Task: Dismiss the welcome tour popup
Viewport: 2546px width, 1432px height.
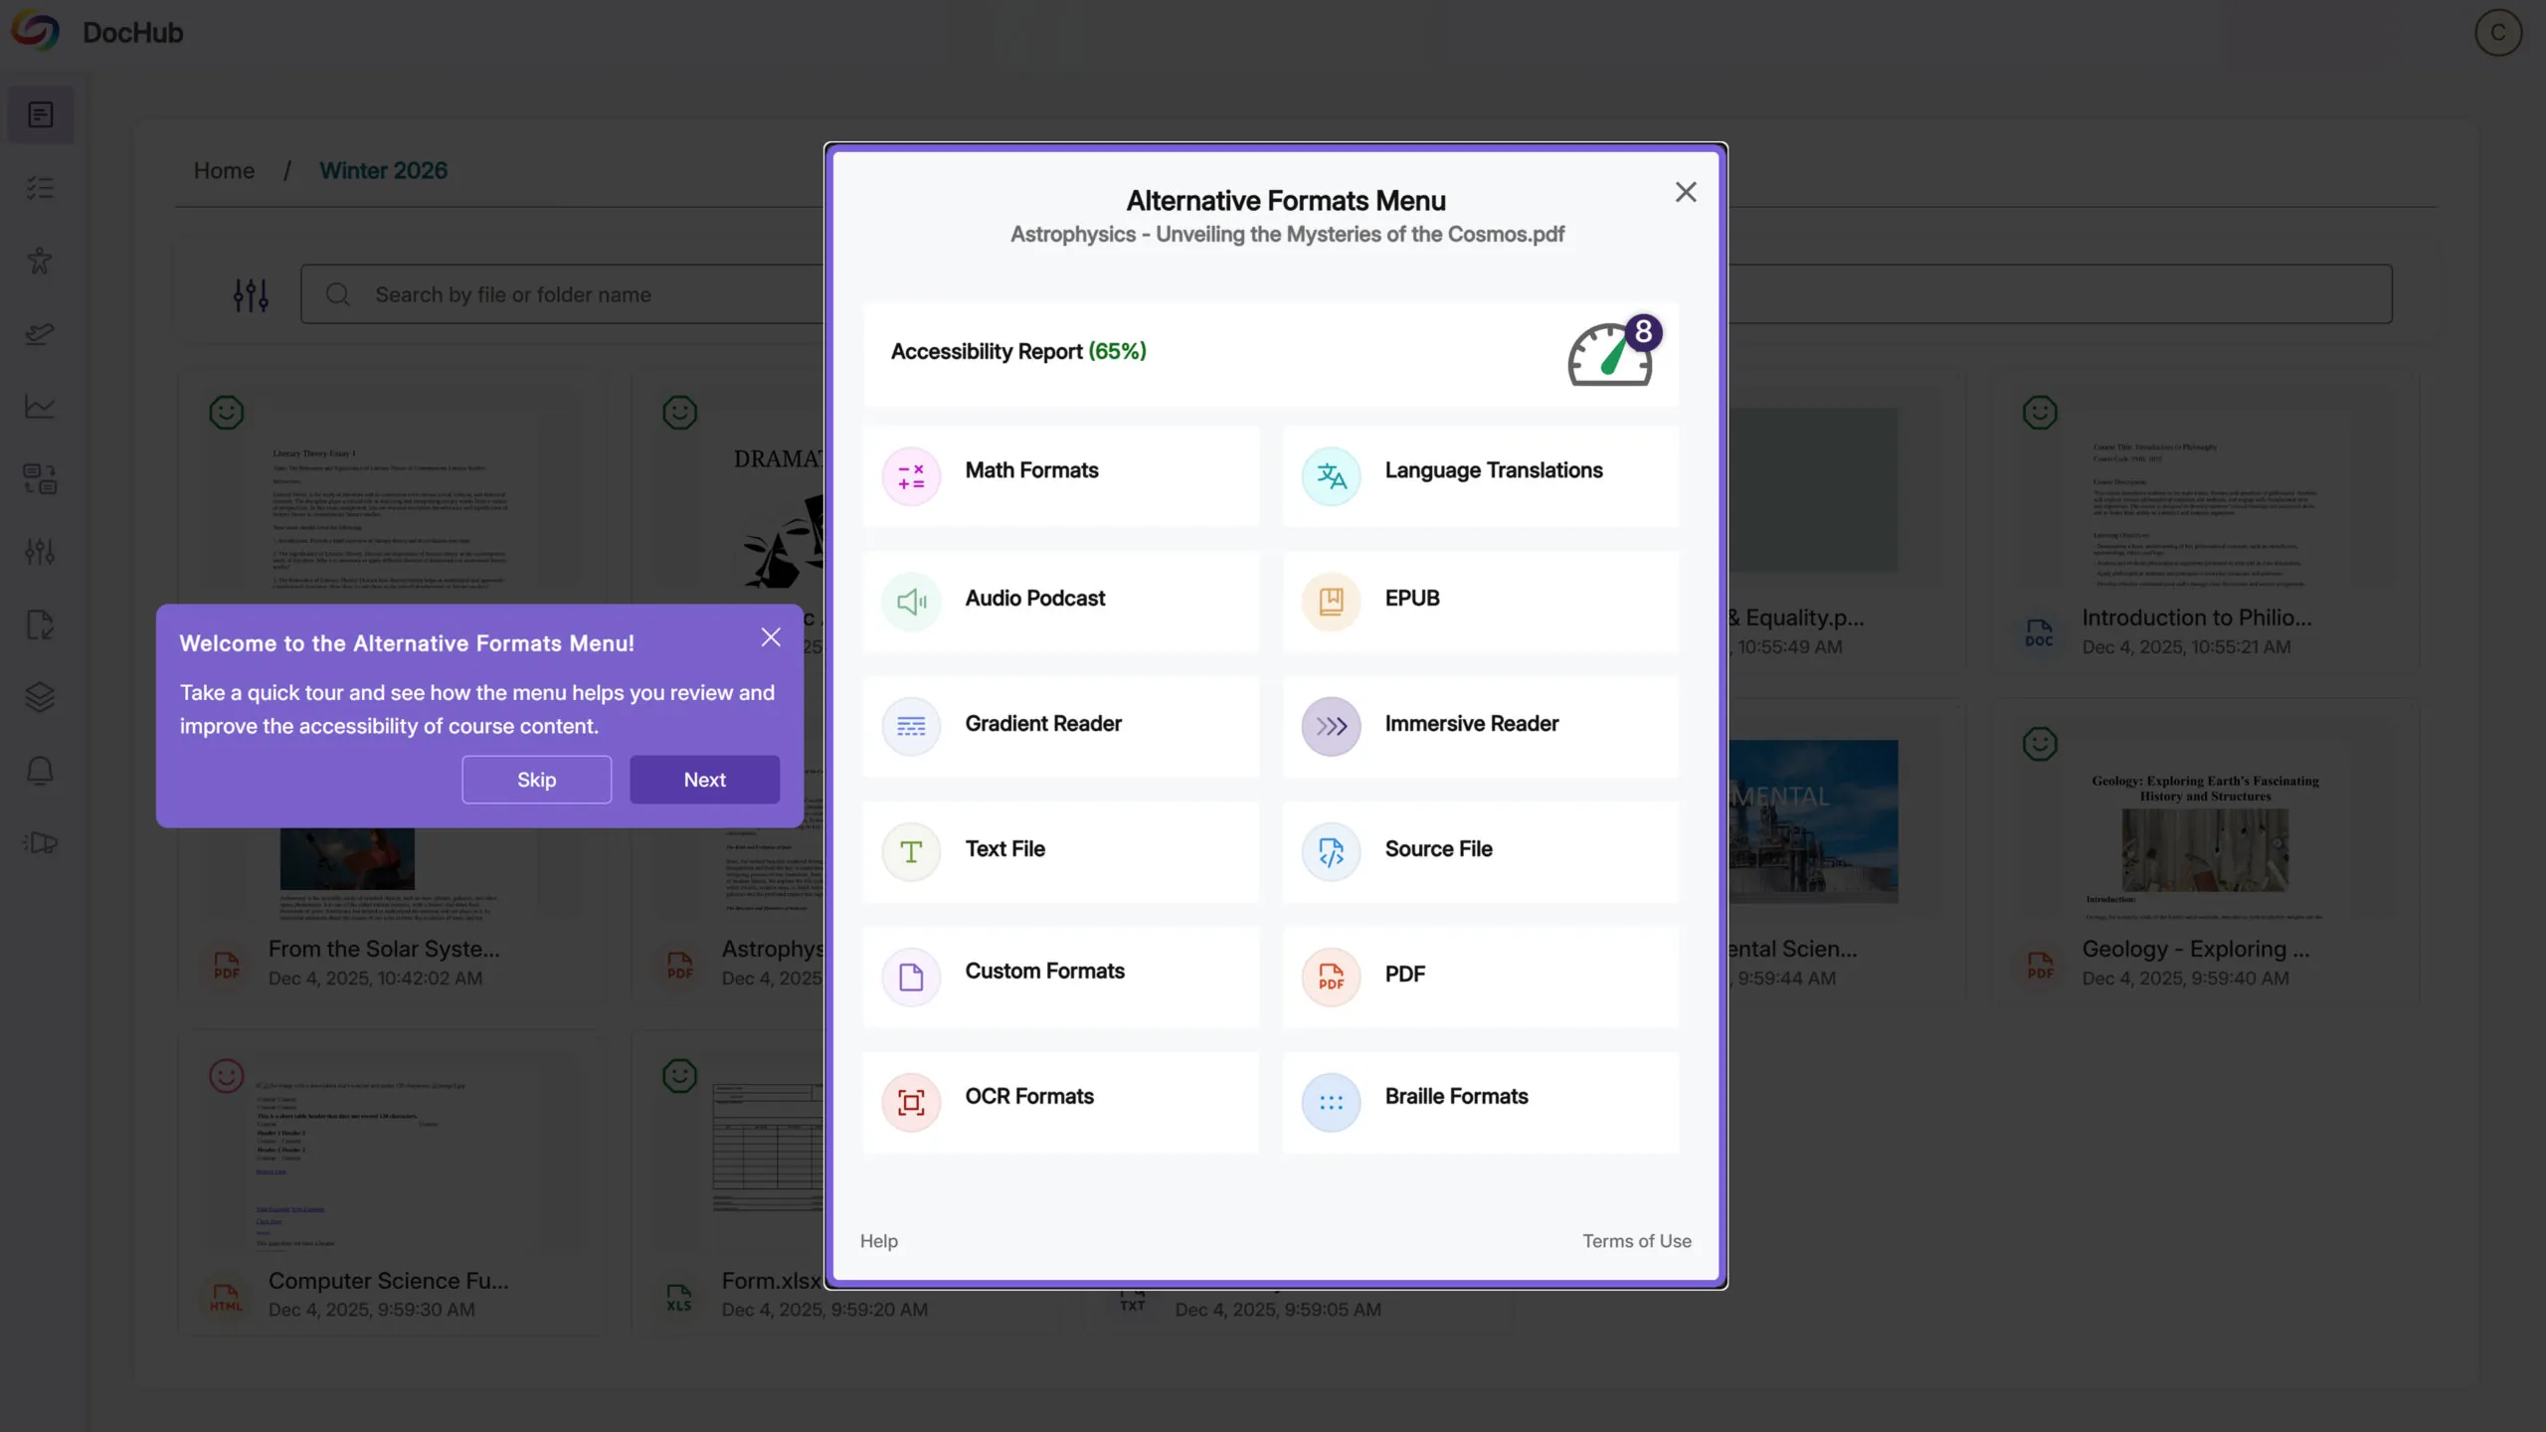Action: 771,637
